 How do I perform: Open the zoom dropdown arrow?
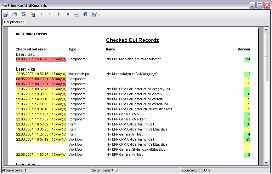[x=99, y=14]
